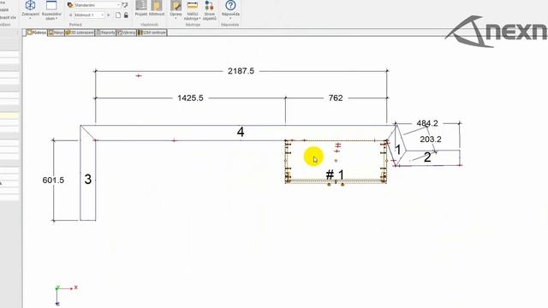Open the Zobrazení view cube tool

(x=31, y=9)
